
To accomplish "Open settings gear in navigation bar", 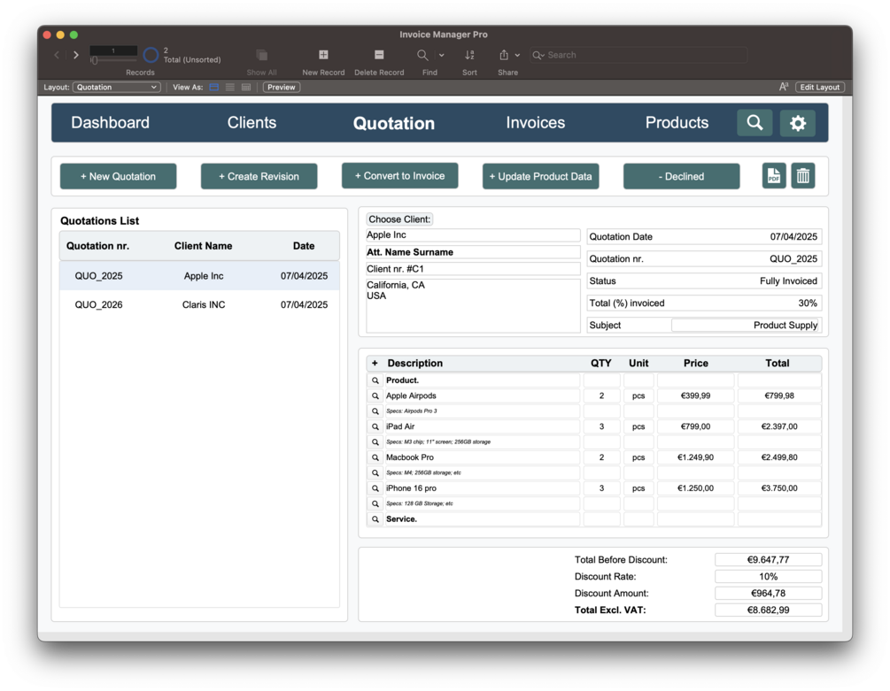I will tap(798, 122).
